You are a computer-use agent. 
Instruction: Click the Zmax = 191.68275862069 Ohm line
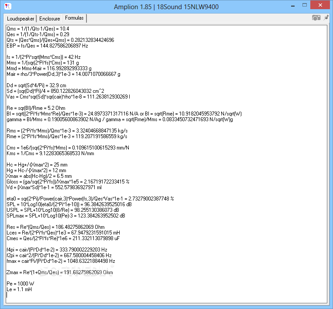(x=60, y=272)
